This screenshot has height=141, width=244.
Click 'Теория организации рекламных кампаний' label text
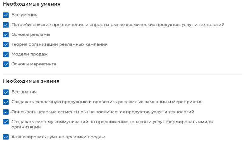click(60, 44)
